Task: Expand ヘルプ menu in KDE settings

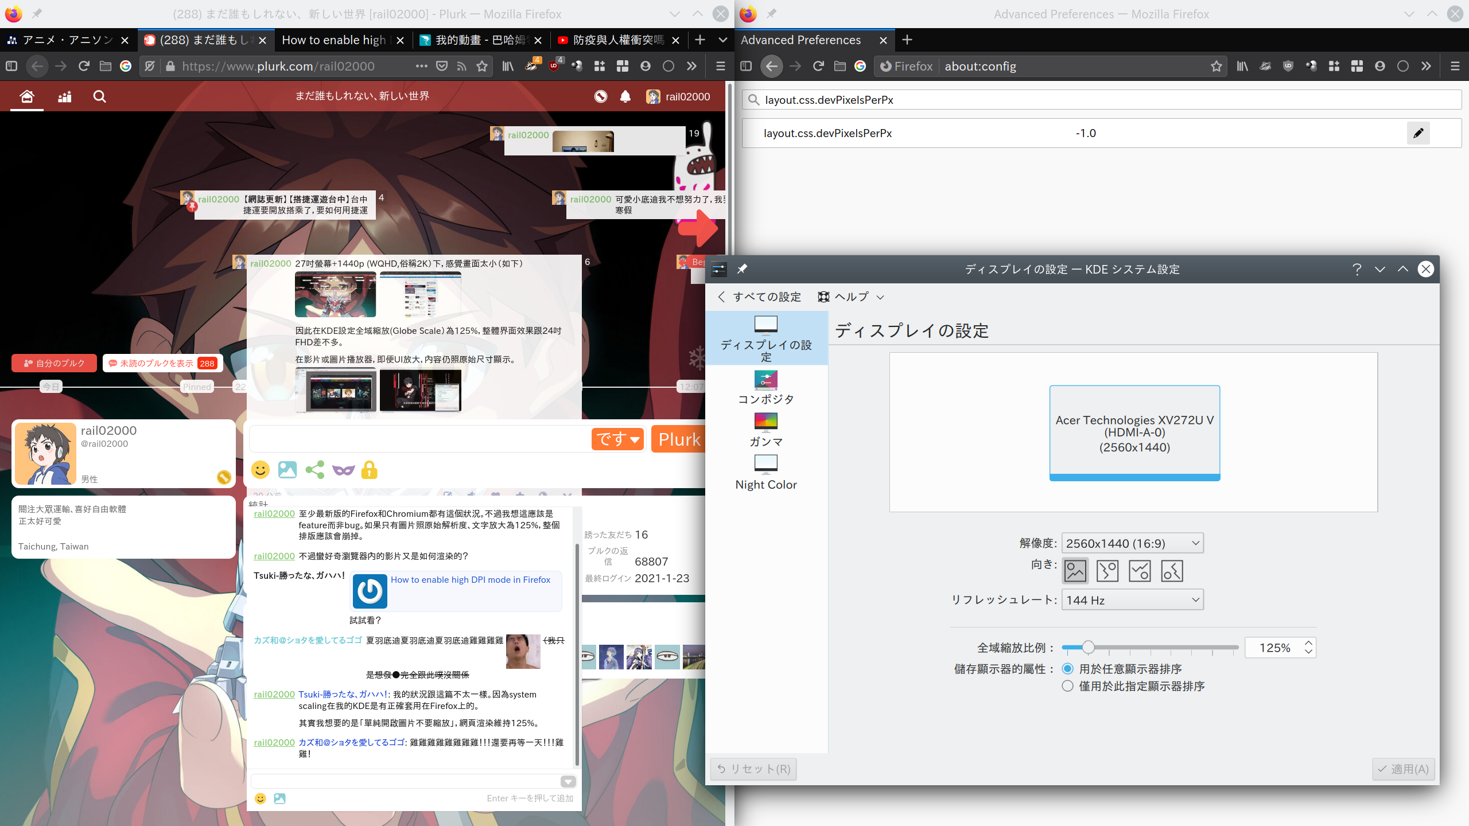Action: pyautogui.click(x=850, y=297)
